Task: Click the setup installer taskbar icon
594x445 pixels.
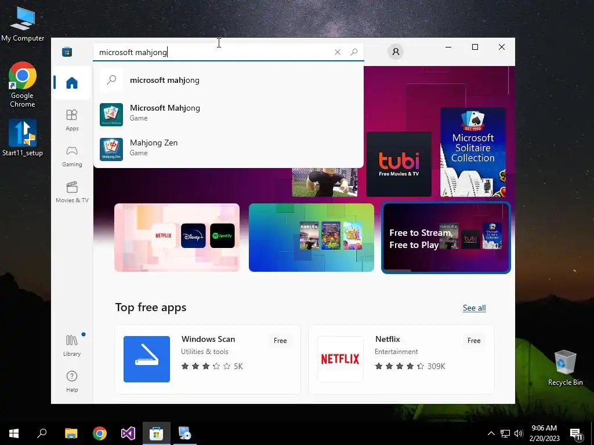Action: click(185, 433)
